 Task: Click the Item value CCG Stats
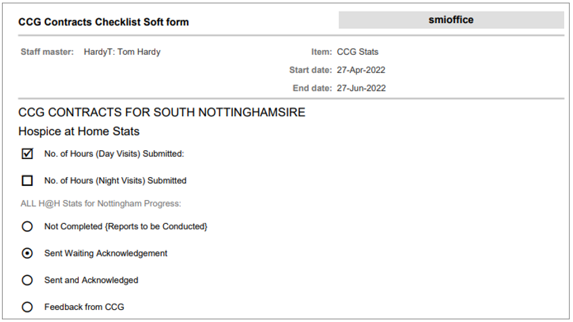point(358,51)
